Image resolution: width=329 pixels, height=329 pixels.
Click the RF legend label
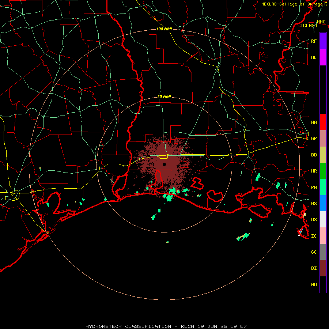(x=314, y=41)
